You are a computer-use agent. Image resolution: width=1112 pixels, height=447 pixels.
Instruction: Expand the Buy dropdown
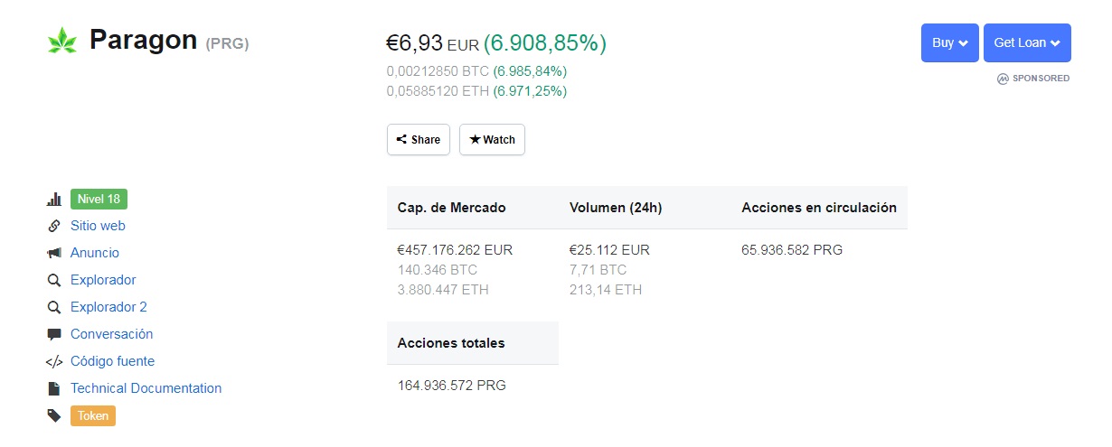(949, 42)
